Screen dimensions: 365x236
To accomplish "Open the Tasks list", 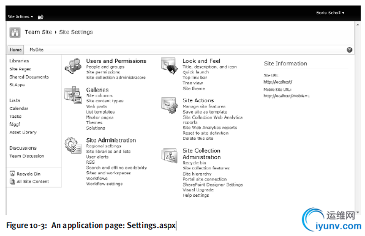I will coord(15,116).
